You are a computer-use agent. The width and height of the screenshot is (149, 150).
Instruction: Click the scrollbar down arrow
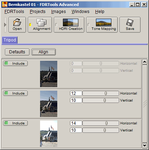point(145,145)
